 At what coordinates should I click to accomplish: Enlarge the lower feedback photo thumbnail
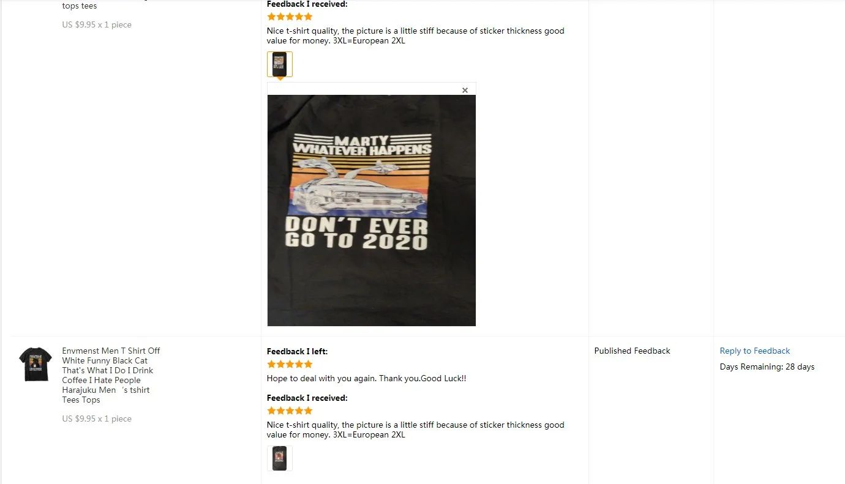click(280, 458)
